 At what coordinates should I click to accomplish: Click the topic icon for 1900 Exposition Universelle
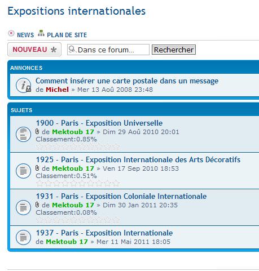(23, 134)
